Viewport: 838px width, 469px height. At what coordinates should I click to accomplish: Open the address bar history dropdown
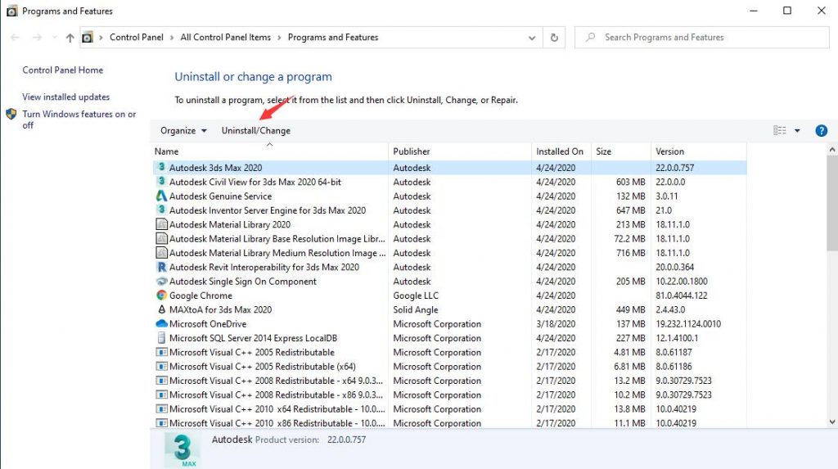point(532,38)
